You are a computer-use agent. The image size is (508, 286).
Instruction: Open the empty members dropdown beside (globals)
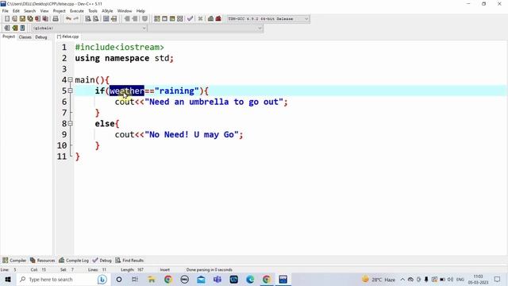tap(206, 29)
